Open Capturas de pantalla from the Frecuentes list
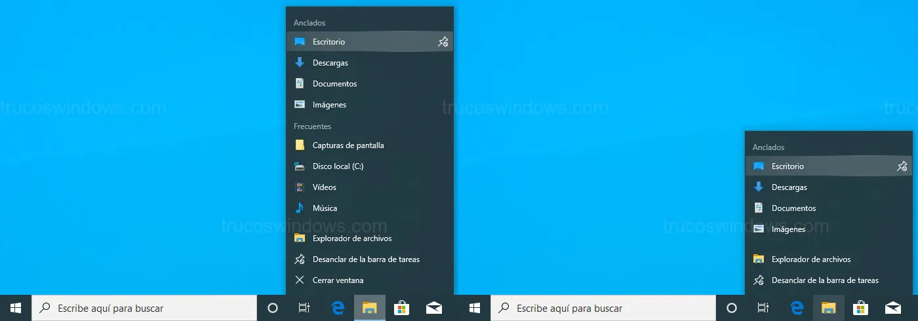 (x=348, y=145)
